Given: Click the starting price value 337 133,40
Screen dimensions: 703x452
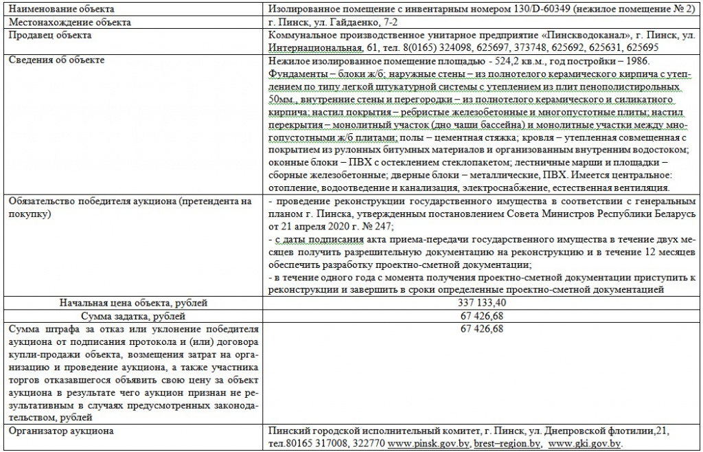Looking at the screenshot, I should point(481,302).
